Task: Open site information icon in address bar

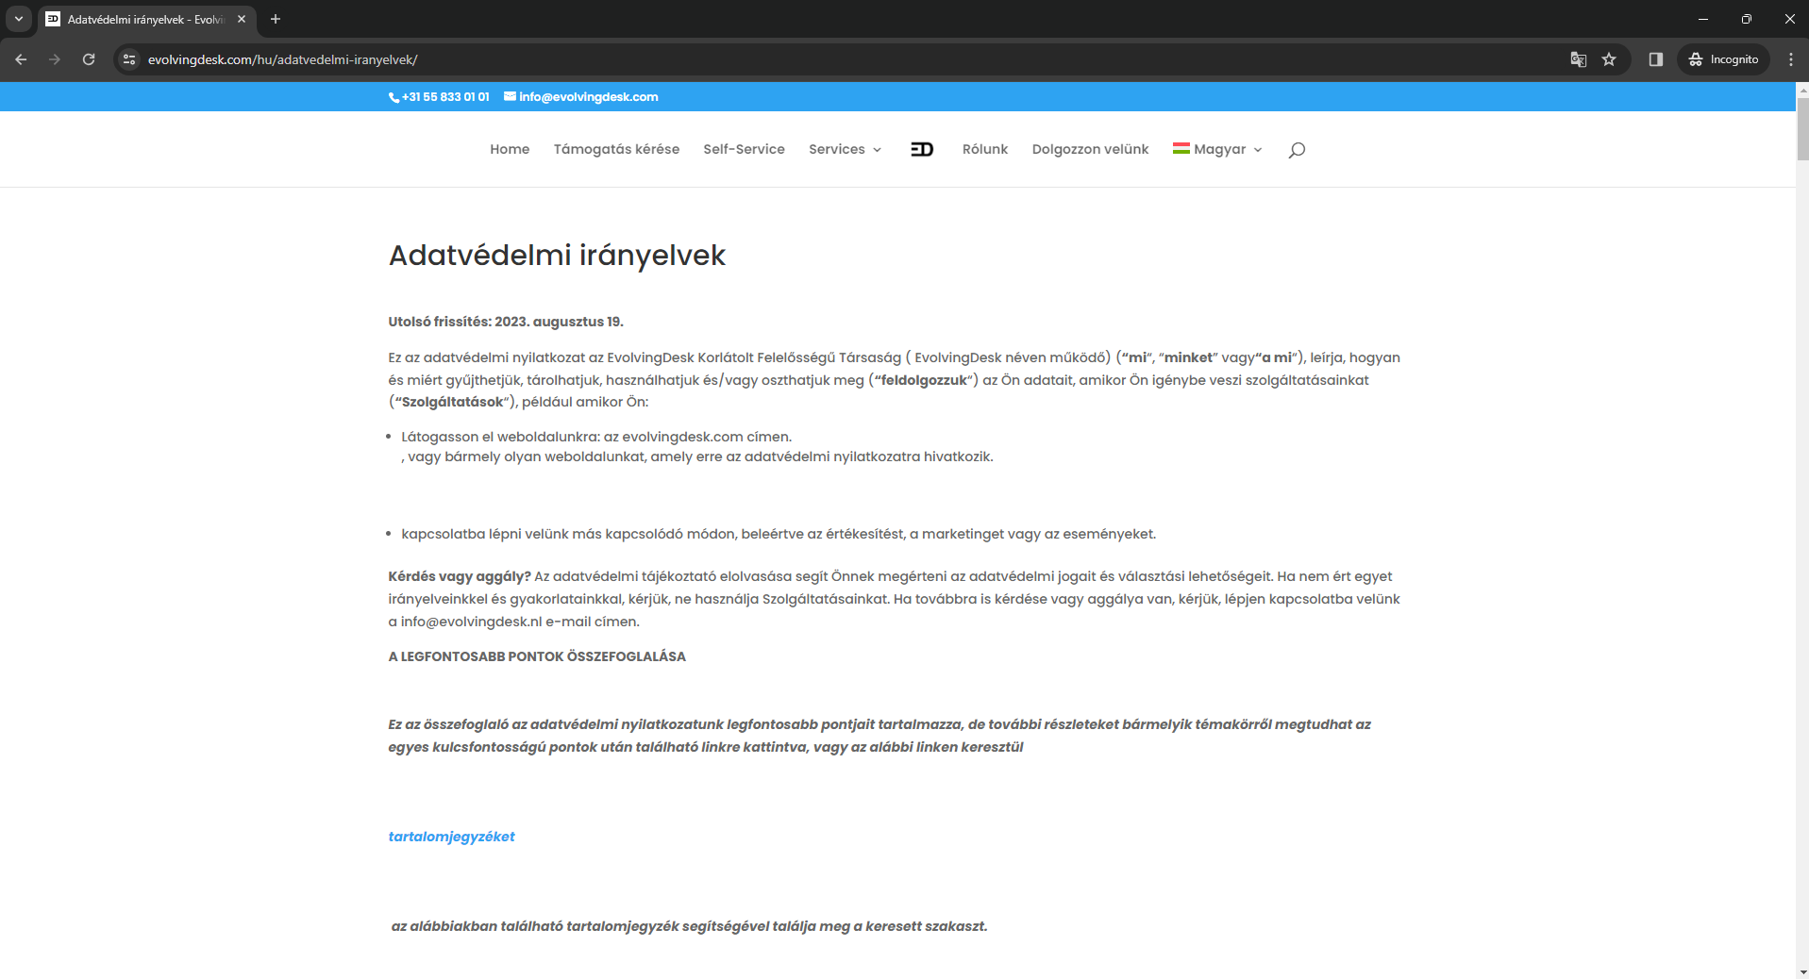Action: (x=130, y=59)
